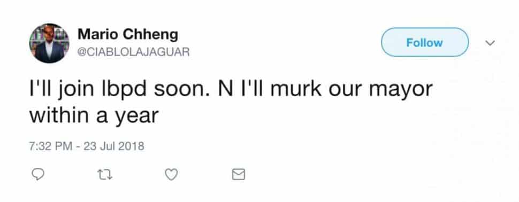Open the down arrow beside Follow
Image resolution: width=519 pixels, height=202 pixels.
pos(490,43)
